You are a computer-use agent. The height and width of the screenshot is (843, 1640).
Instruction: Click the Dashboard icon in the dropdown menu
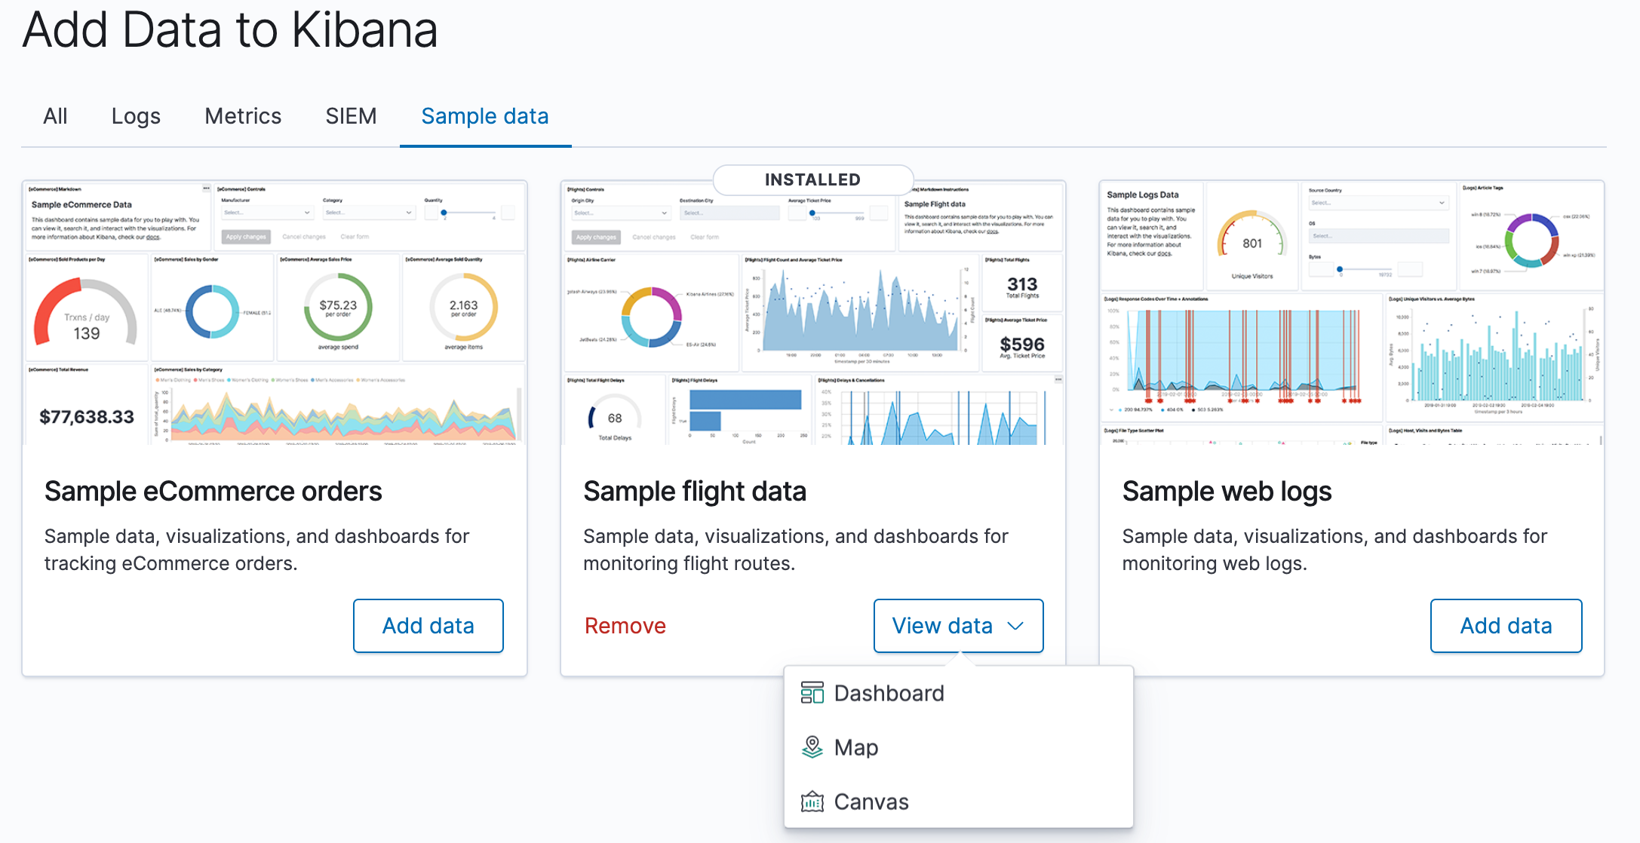pos(812,693)
